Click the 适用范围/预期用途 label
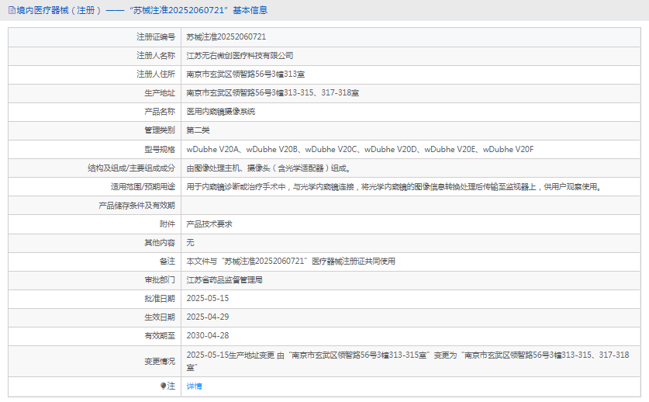 (x=143, y=187)
